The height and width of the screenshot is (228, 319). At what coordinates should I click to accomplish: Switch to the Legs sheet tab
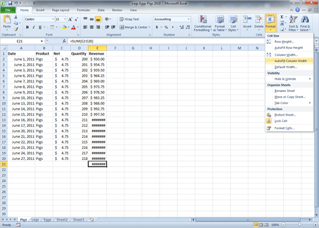point(35,220)
